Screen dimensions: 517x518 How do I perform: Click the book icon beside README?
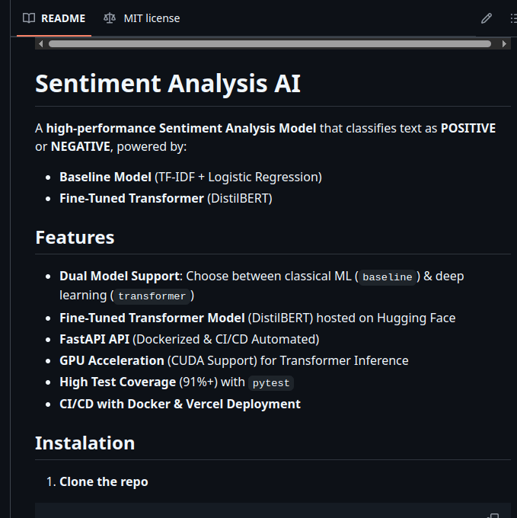(x=29, y=18)
